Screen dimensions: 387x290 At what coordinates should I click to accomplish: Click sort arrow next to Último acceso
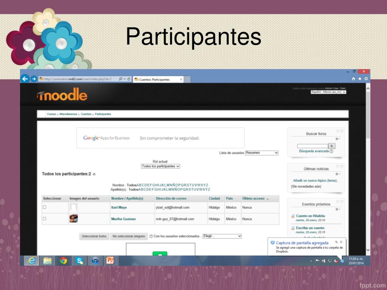coord(268,199)
